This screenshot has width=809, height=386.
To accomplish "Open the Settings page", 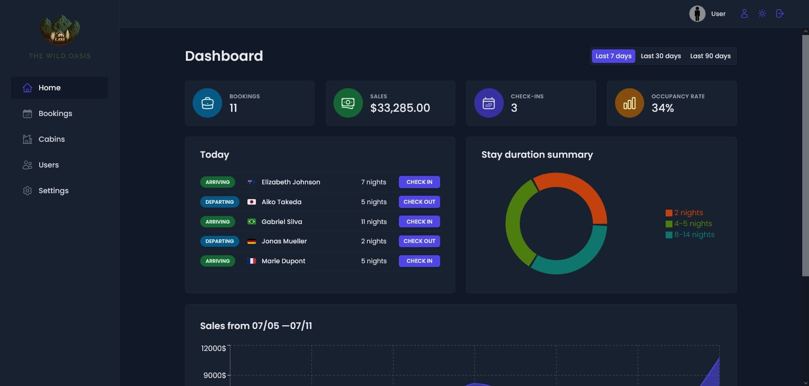I will coord(59,191).
